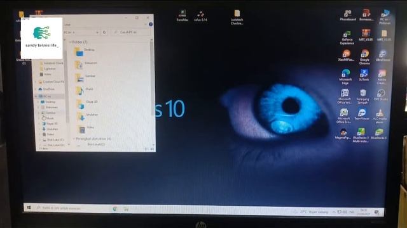Click the clock in the taskbar
Viewport: 407px width, 228px height.
pos(363,212)
